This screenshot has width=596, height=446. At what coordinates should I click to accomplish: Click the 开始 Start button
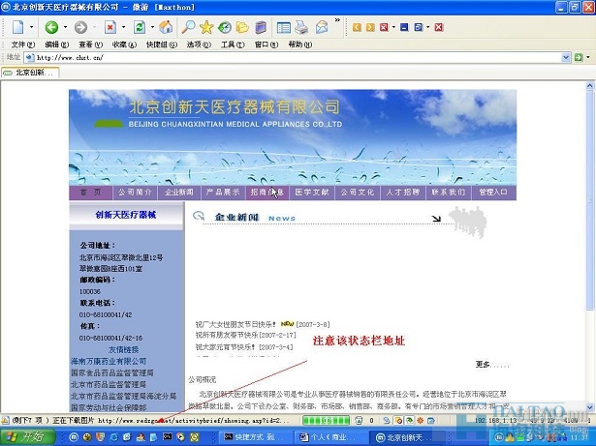pos(28,437)
